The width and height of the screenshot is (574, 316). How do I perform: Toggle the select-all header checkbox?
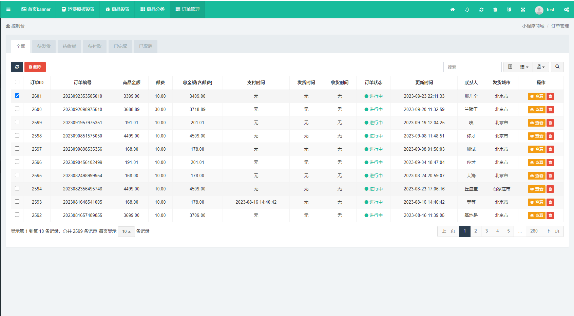coord(17,82)
